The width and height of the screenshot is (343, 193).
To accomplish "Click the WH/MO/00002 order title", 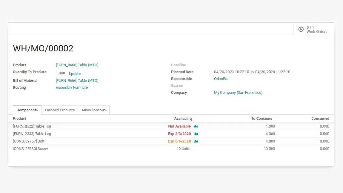I will tap(43, 48).
